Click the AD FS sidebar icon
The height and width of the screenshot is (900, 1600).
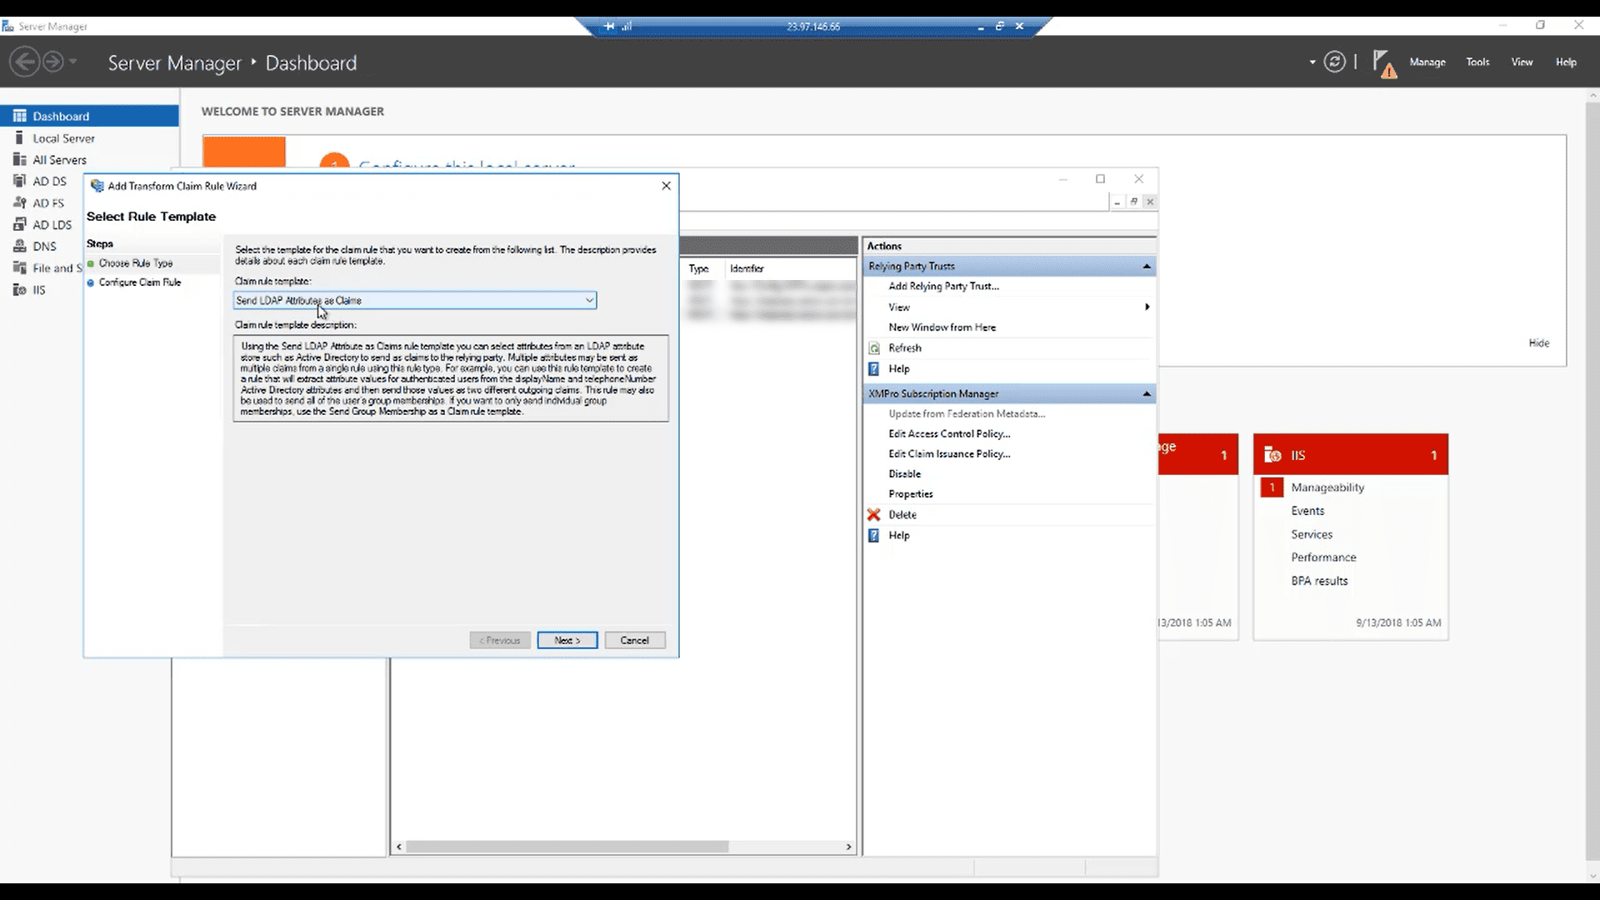[20, 202]
